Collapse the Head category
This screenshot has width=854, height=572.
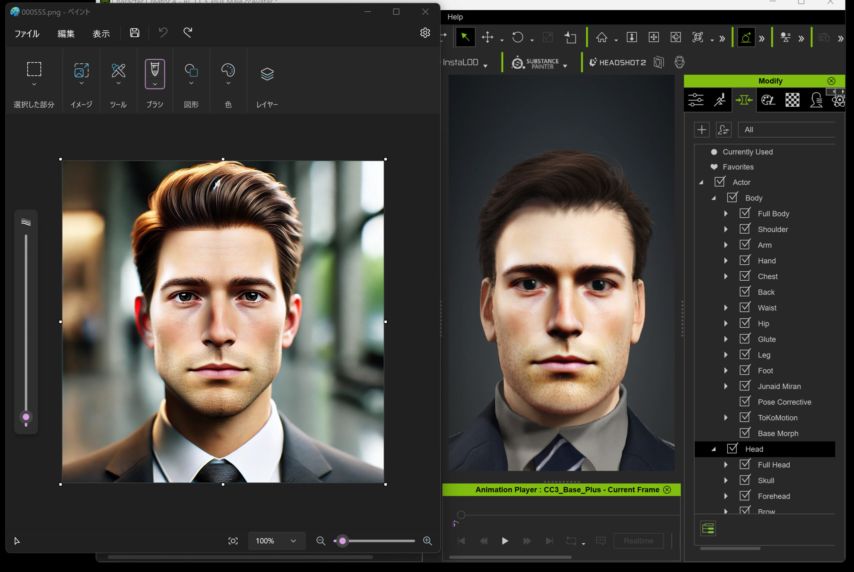(713, 449)
